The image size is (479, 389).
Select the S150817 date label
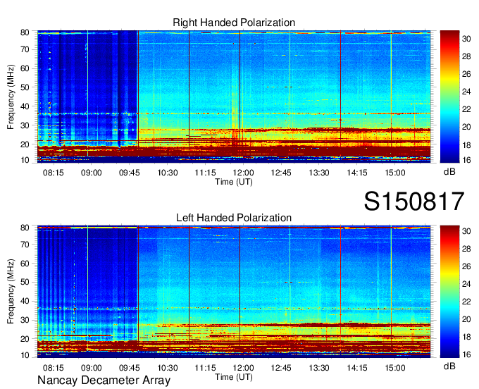(x=414, y=201)
